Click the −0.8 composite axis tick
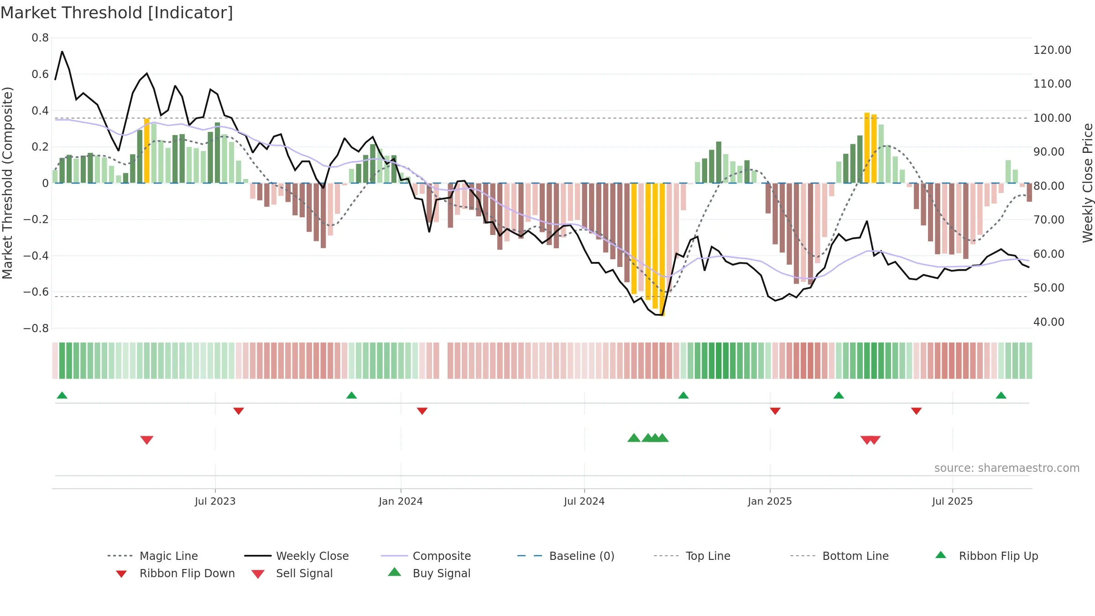This screenshot has width=1095, height=616. pos(36,329)
